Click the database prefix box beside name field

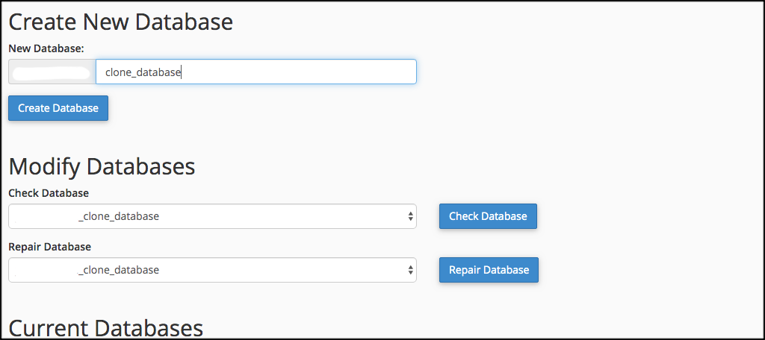pos(52,72)
